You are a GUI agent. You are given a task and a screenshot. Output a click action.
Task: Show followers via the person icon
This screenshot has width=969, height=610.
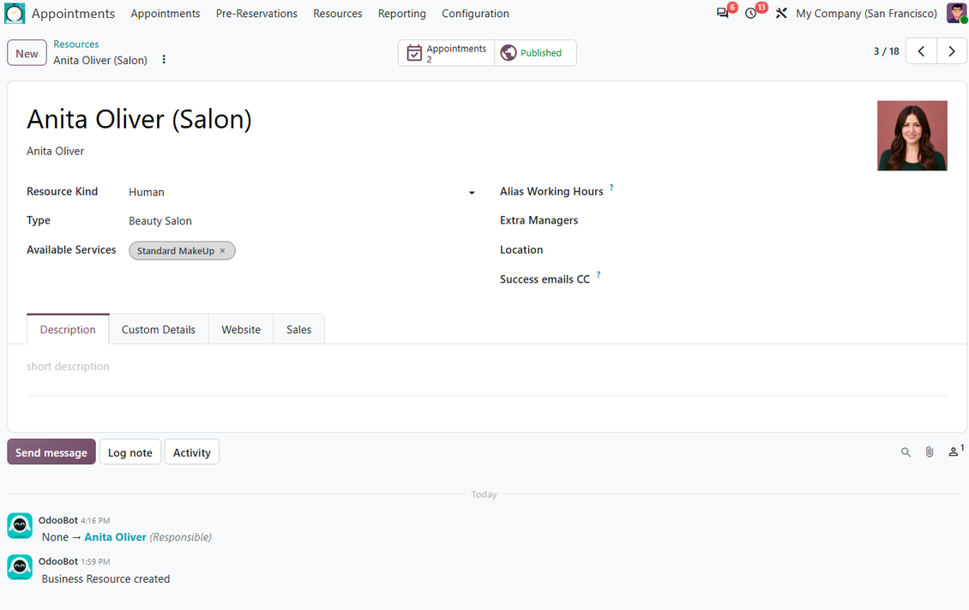pyautogui.click(x=954, y=452)
